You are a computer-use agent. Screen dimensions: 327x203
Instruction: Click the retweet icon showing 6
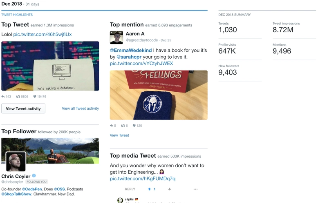(123, 126)
